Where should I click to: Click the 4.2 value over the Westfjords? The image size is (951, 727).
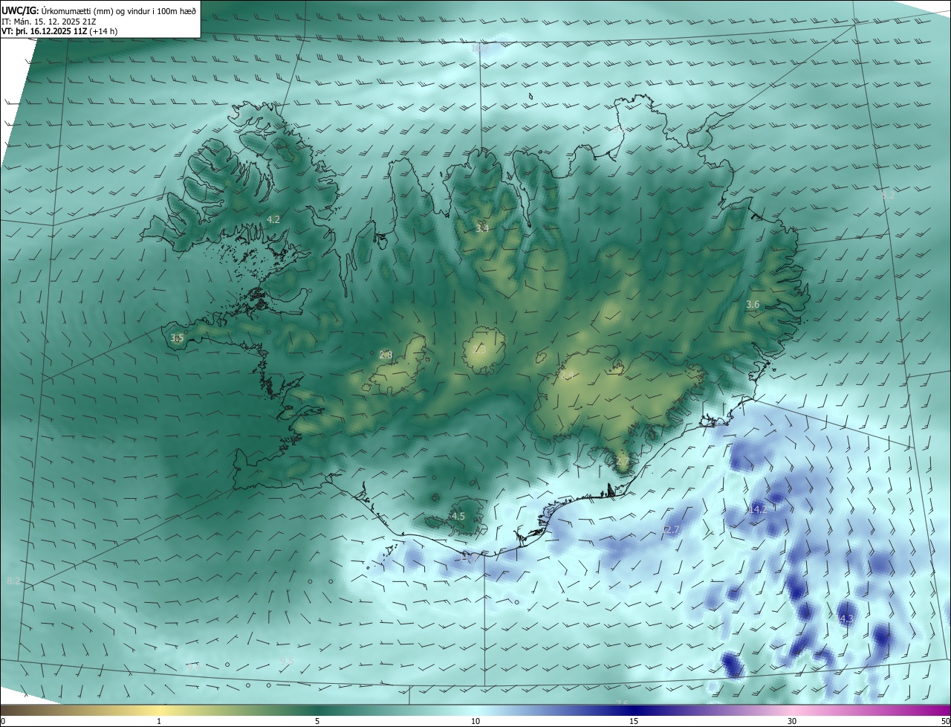coord(273,219)
